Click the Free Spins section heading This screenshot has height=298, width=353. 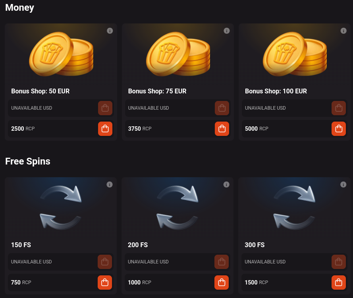27,161
